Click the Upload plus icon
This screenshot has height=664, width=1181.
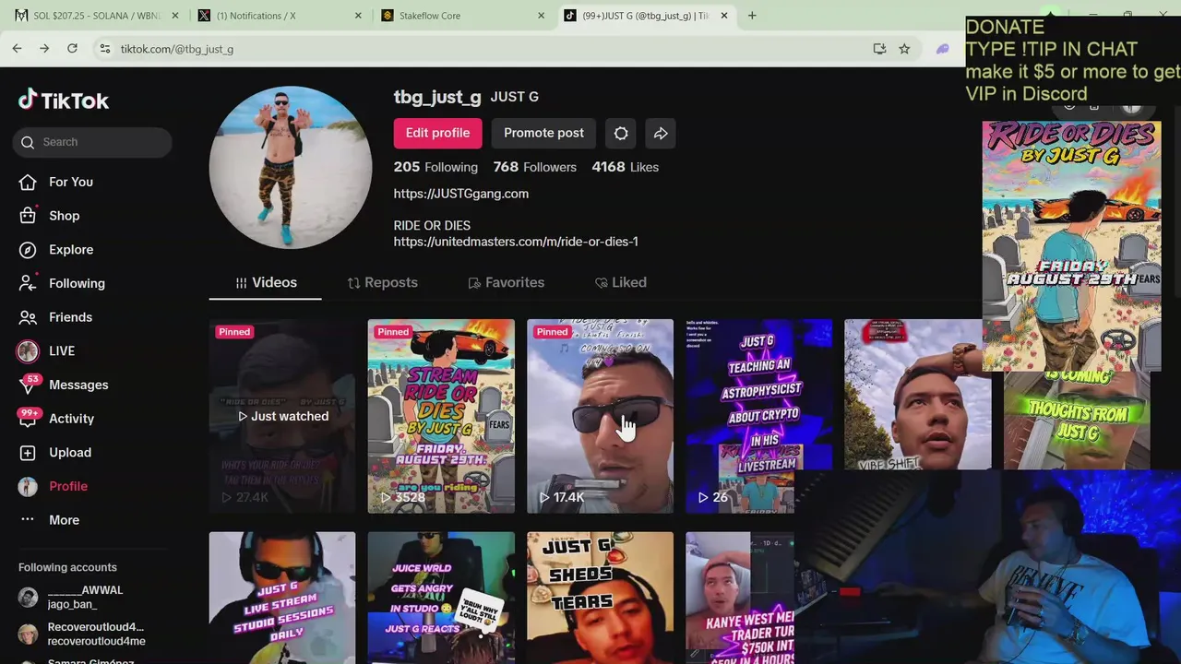[28, 453]
